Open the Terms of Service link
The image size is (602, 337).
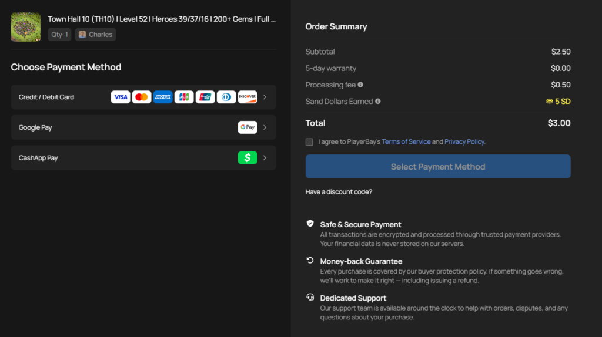[406, 141]
